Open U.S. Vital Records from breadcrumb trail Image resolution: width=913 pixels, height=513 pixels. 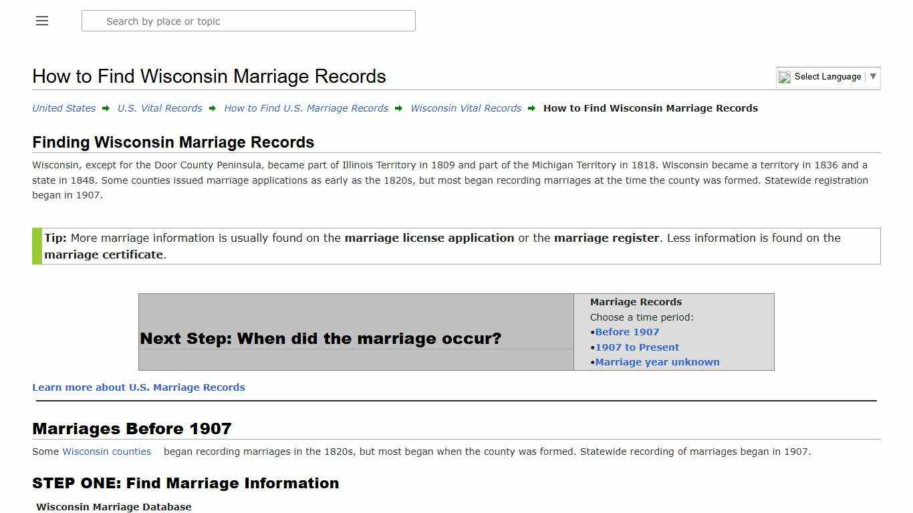point(160,108)
